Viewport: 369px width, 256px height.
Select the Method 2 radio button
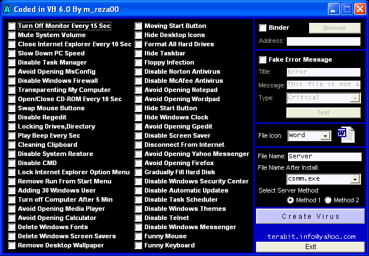tap(329, 200)
